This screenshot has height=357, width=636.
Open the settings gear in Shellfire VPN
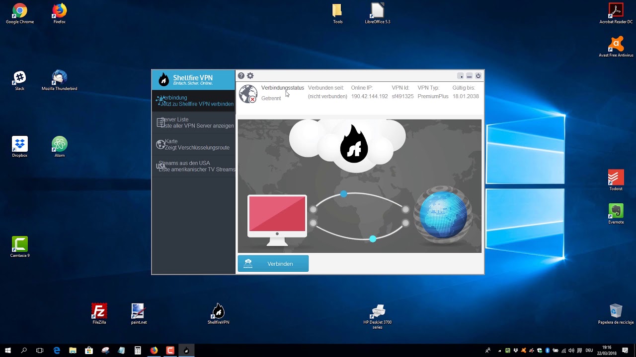point(250,76)
